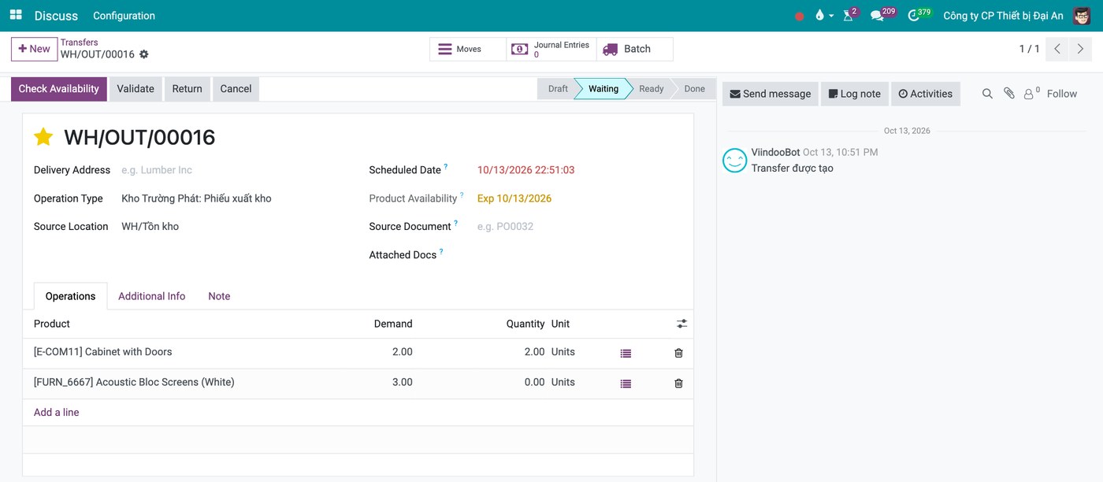
Task: Open the apps grid menu icon
Action: pyautogui.click(x=16, y=15)
